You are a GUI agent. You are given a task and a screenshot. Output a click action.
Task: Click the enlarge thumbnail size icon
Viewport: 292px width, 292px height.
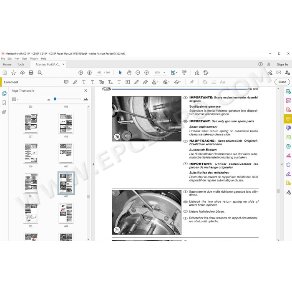click(86, 99)
